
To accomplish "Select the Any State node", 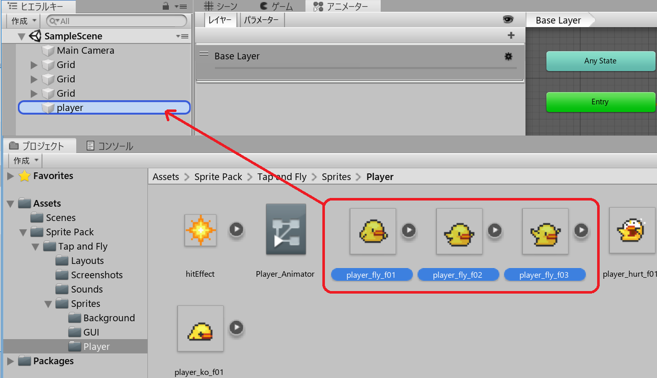I will tap(601, 61).
